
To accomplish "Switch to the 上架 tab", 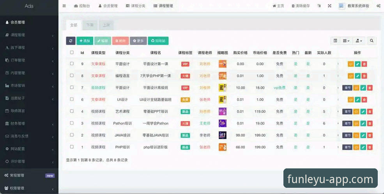I will pos(106,25).
